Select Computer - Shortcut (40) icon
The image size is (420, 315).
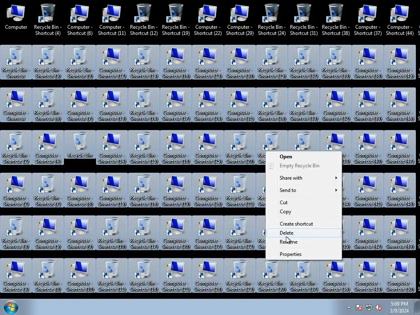pyautogui.click(x=368, y=147)
